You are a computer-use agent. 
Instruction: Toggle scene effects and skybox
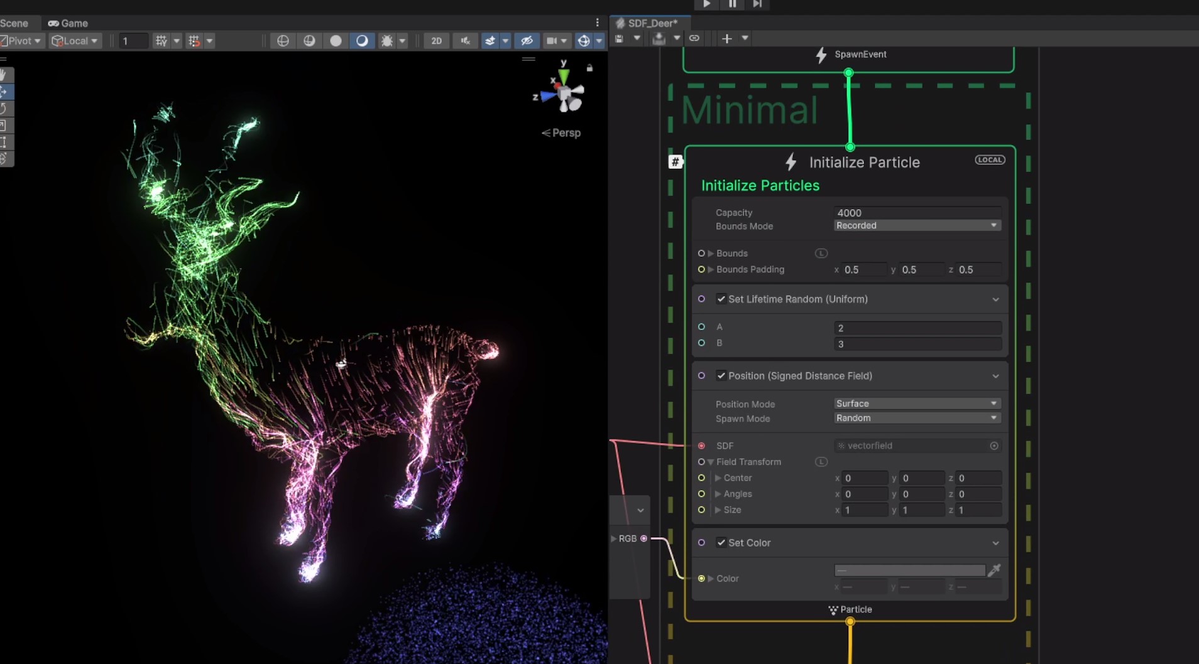[490, 41]
